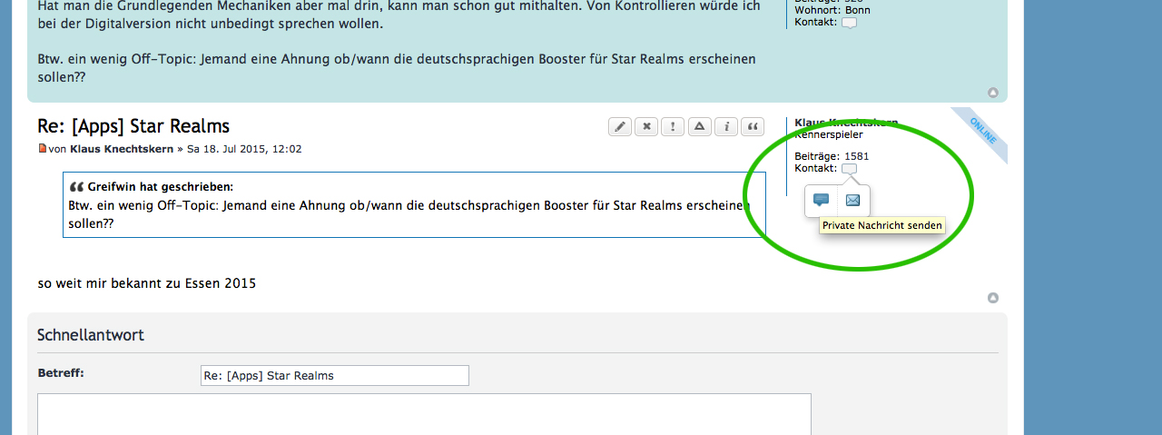Click the post date 'Sa 18. Jul 2015, 12:02'
This screenshot has width=1162, height=435.
pyautogui.click(x=244, y=149)
